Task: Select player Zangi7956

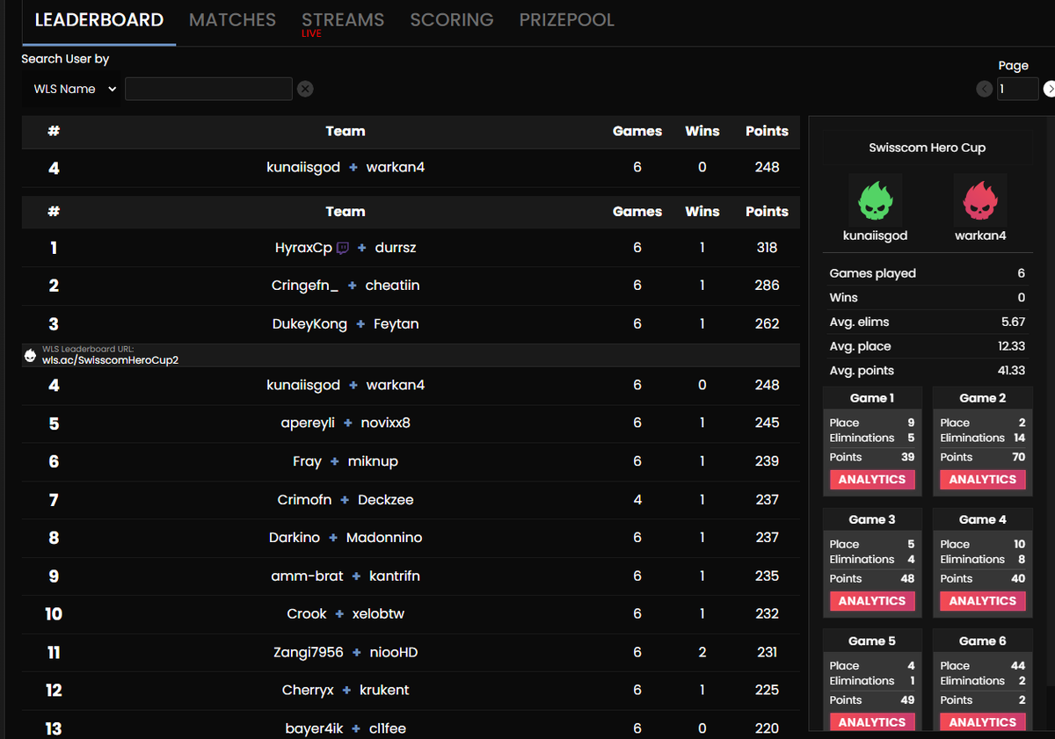Action: (309, 653)
